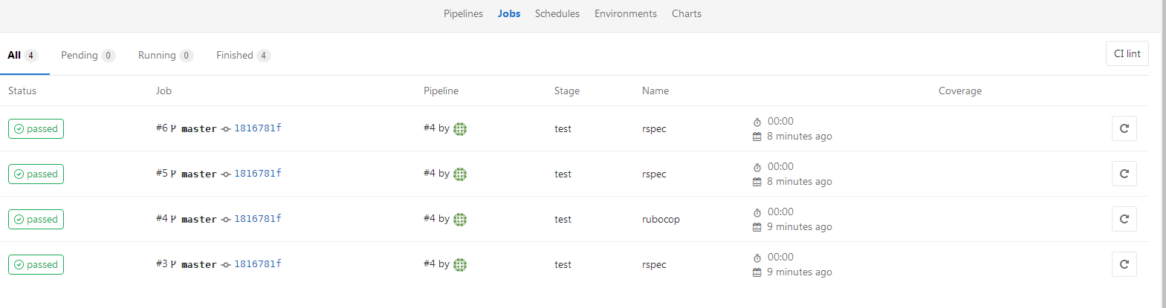Open commit 1816781f link for job #5
This screenshot has width=1166, height=308.
257,174
